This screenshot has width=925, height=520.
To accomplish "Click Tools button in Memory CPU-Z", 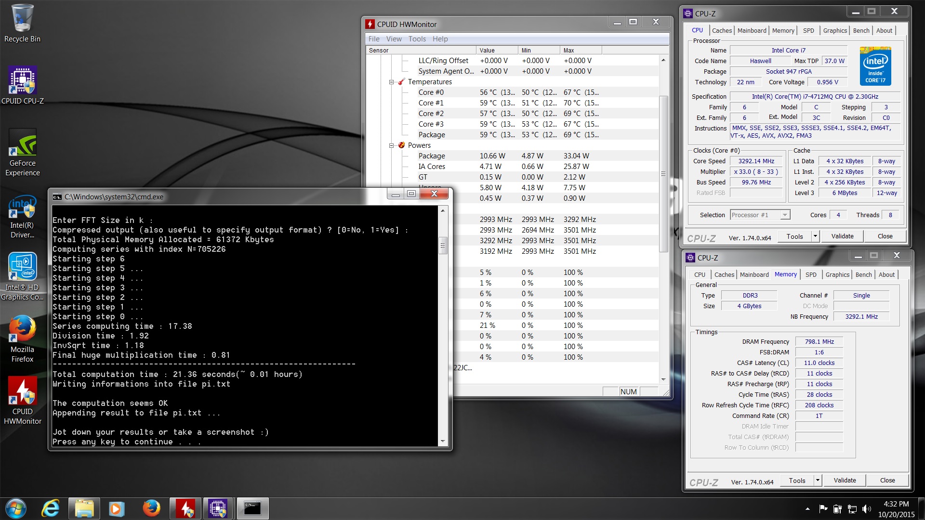I will [x=797, y=480].
